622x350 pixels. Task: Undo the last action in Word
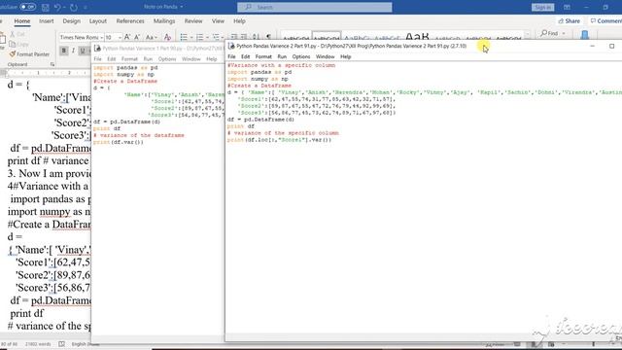pyautogui.click(x=57, y=7)
